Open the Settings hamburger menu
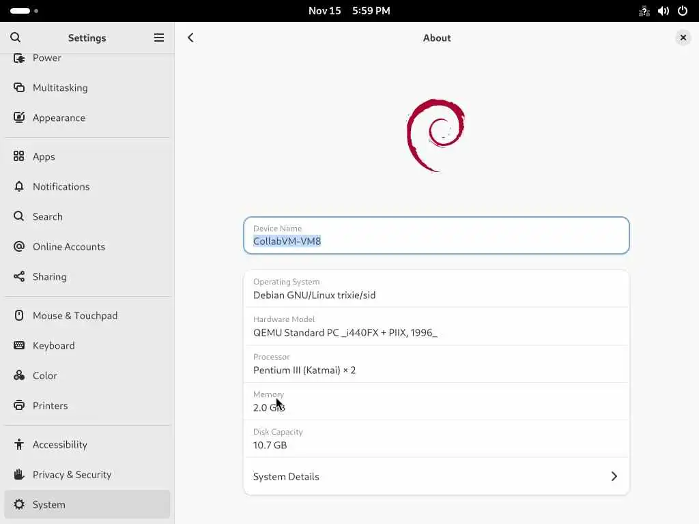699x524 pixels. click(158, 38)
